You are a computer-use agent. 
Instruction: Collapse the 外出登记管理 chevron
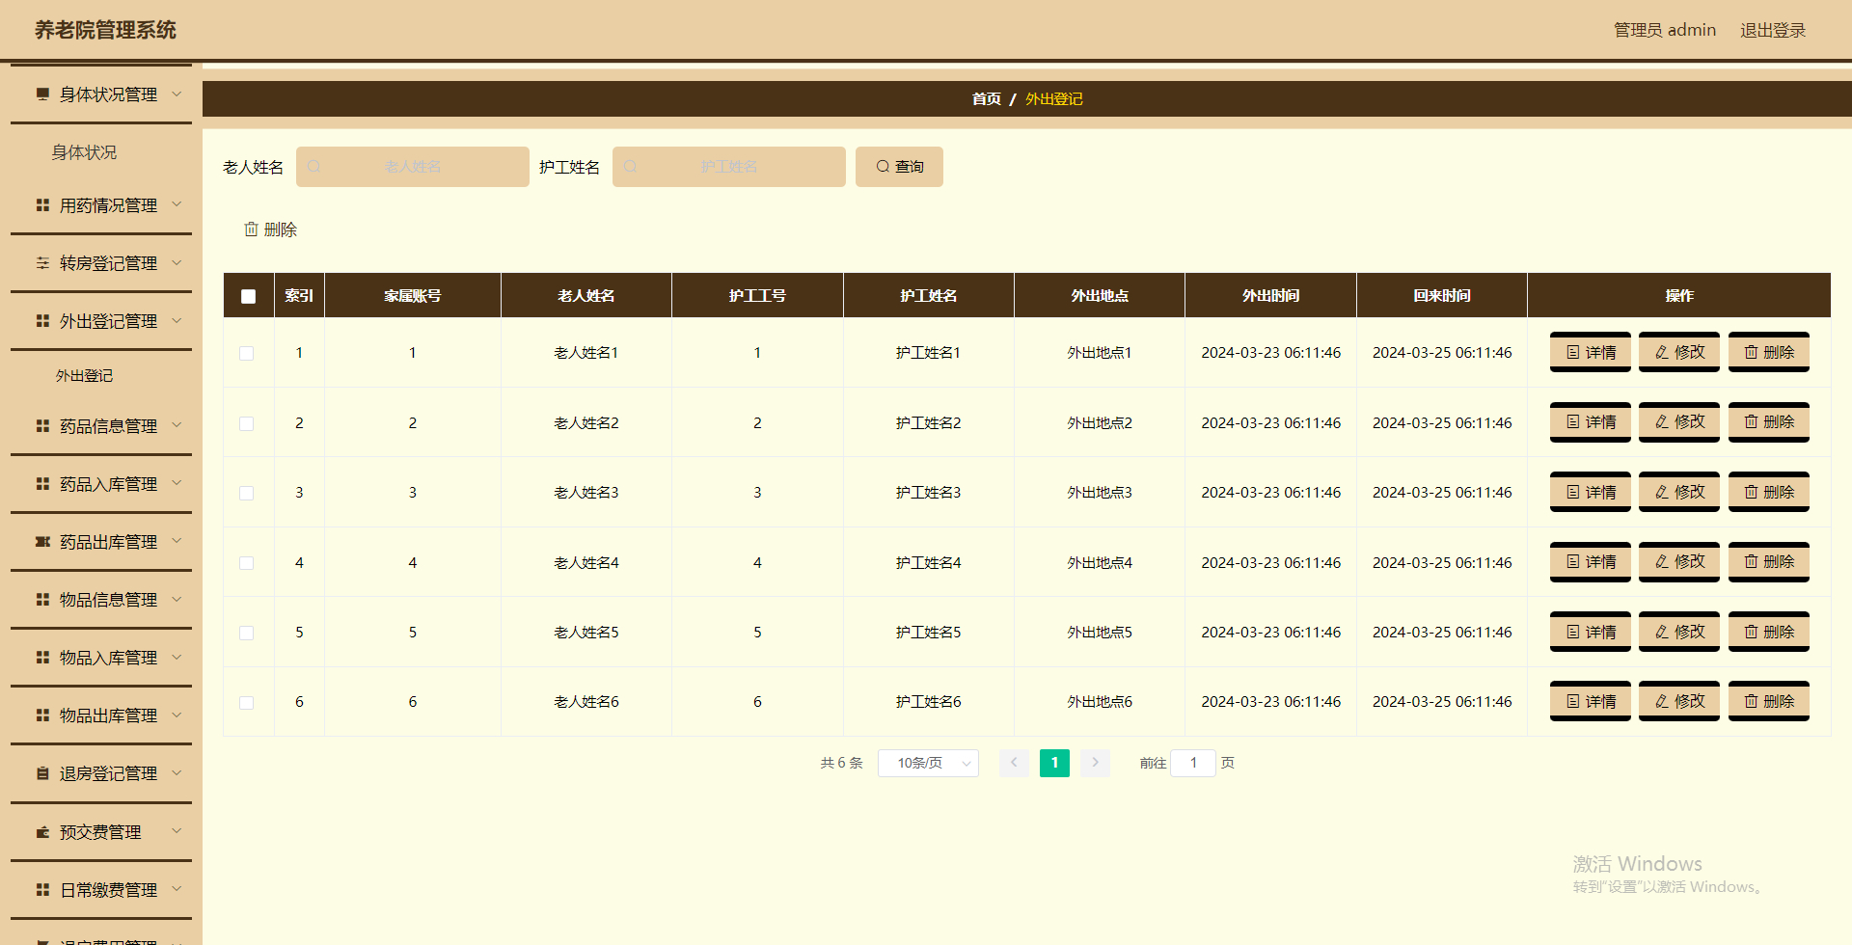tap(177, 320)
